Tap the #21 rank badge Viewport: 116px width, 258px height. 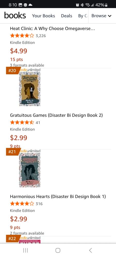pos(13,152)
